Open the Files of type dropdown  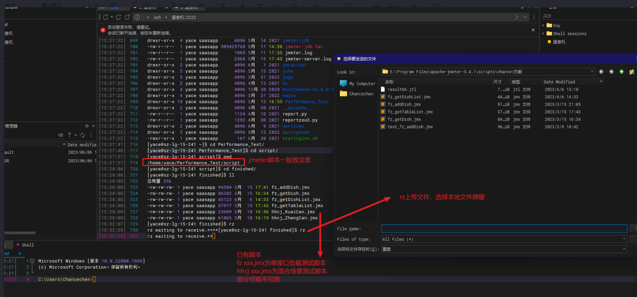[x=504, y=239]
